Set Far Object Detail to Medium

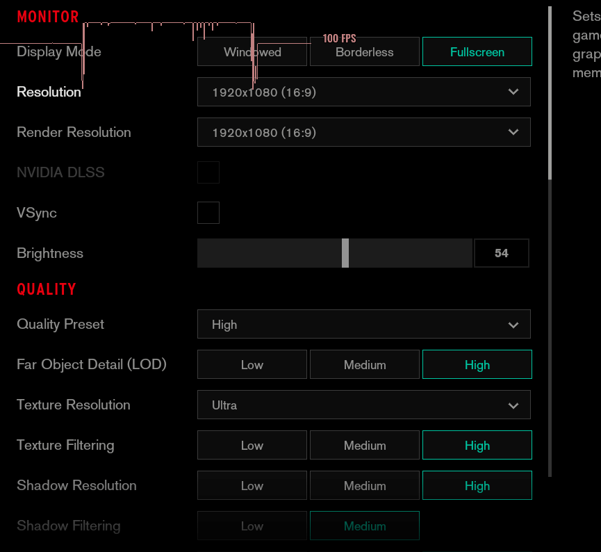pyautogui.click(x=365, y=364)
